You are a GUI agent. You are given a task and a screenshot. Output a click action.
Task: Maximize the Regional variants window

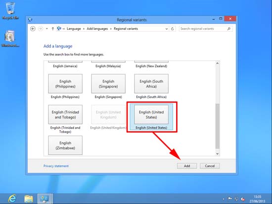tap(221, 19)
